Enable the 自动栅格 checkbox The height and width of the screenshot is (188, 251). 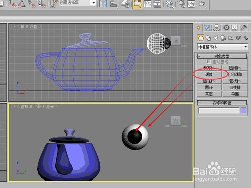[209, 62]
